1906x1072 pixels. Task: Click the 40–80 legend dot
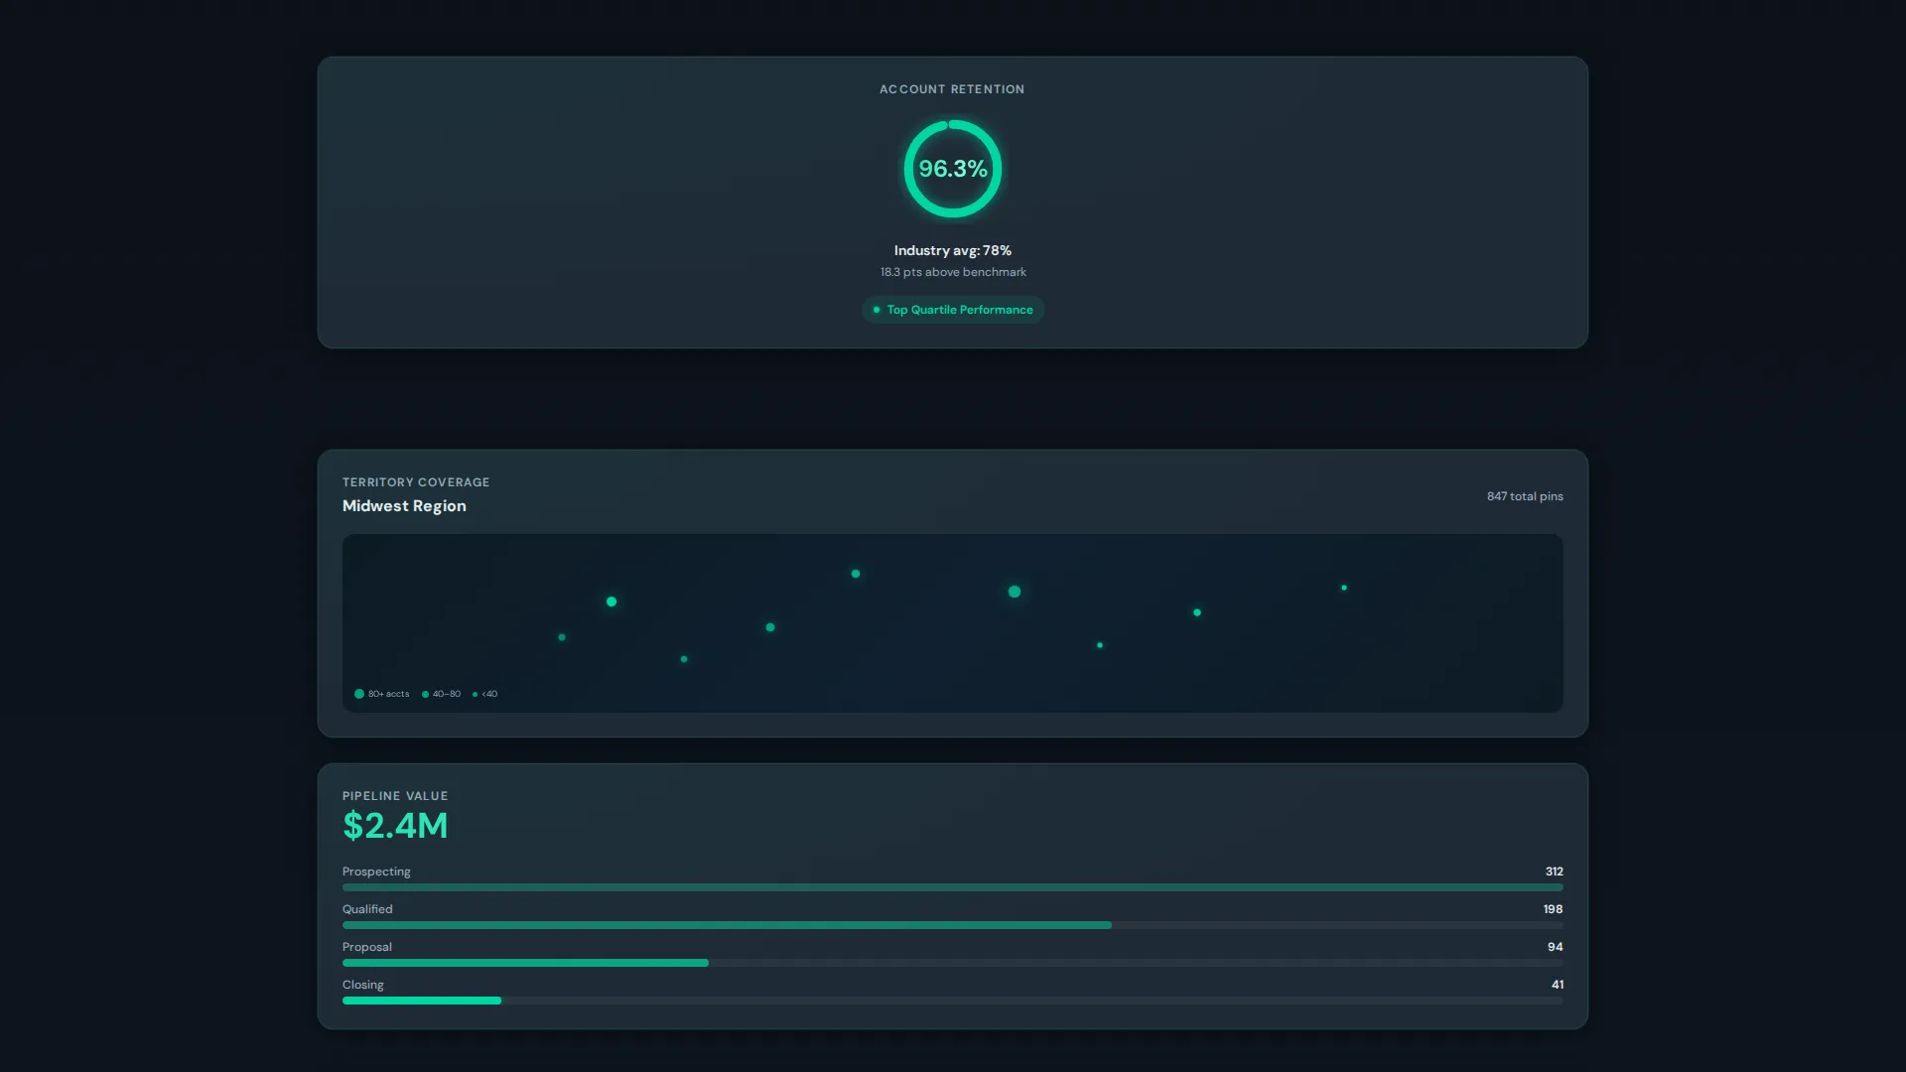click(426, 694)
